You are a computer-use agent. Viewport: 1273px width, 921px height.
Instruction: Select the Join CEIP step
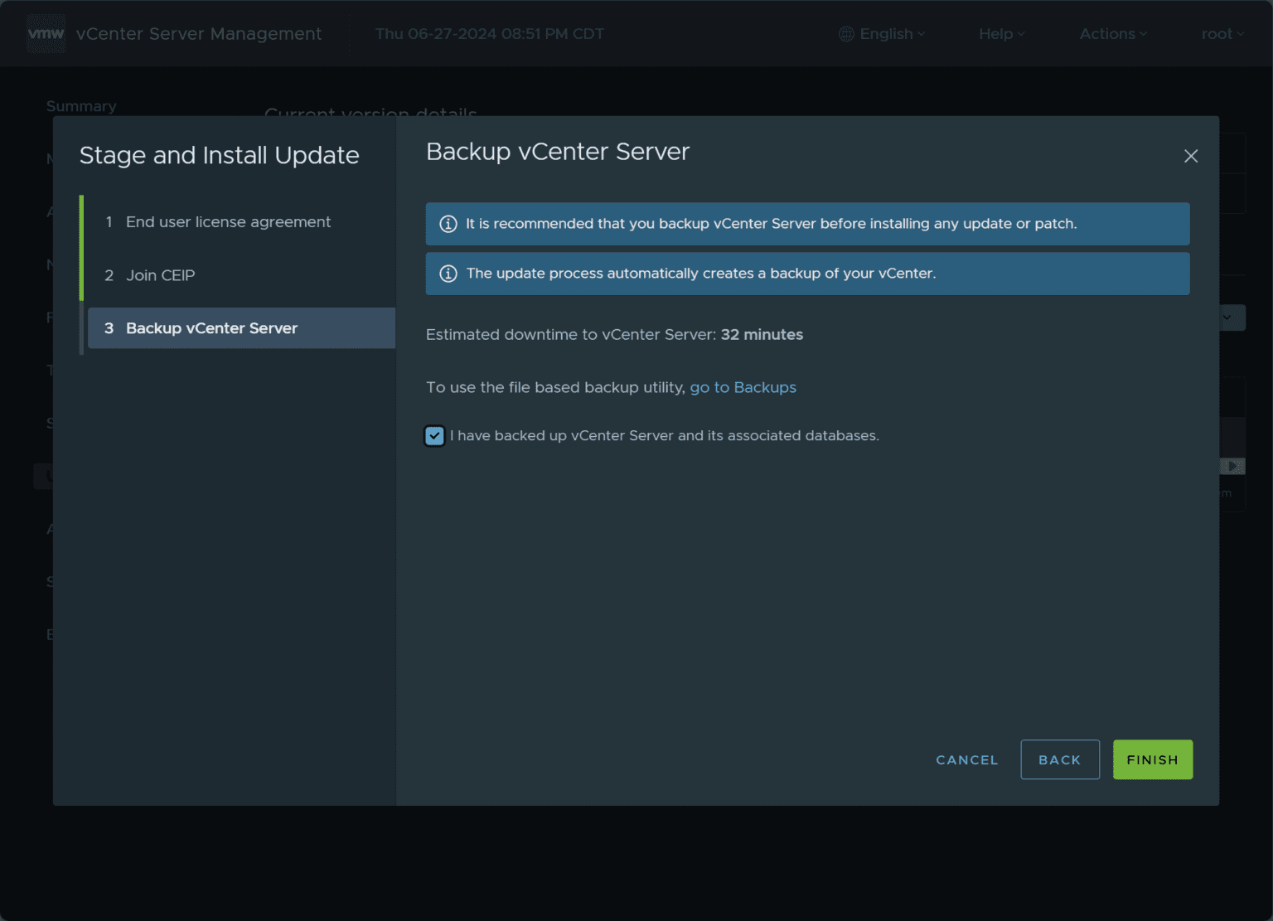point(160,275)
